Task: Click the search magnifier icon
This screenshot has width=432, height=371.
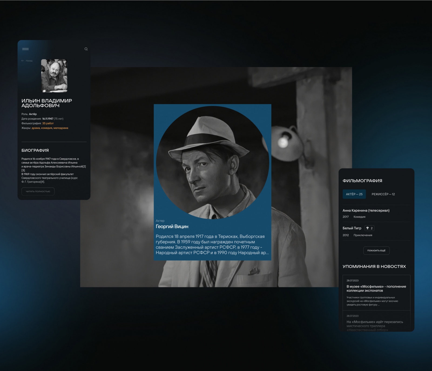Action: (x=86, y=49)
